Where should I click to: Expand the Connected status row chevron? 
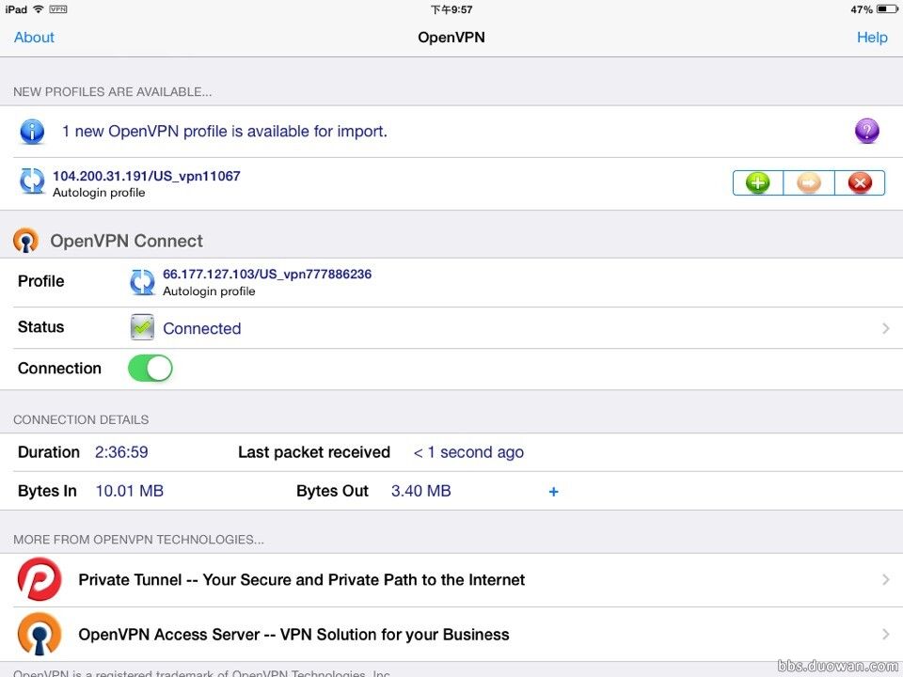[886, 328]
